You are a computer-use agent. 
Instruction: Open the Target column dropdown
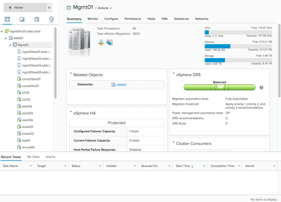pos(65,166)
